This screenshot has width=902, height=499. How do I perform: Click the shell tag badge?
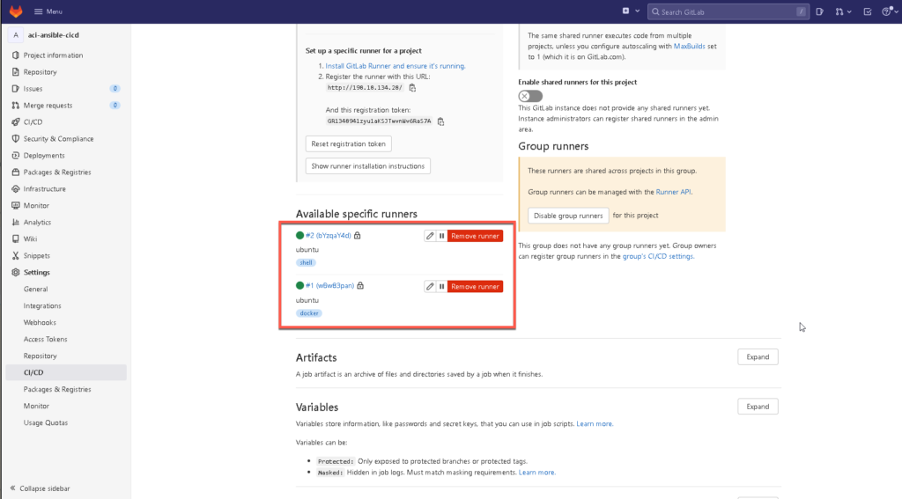tap(306, 263)
